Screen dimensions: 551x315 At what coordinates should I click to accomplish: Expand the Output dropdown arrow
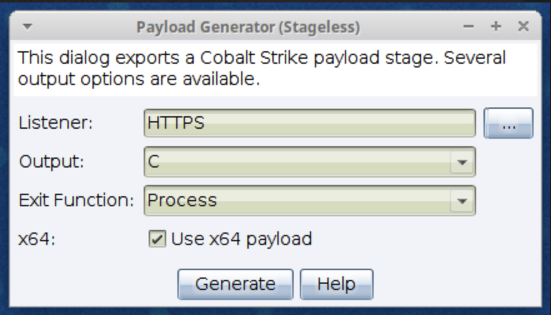point(462,162)
